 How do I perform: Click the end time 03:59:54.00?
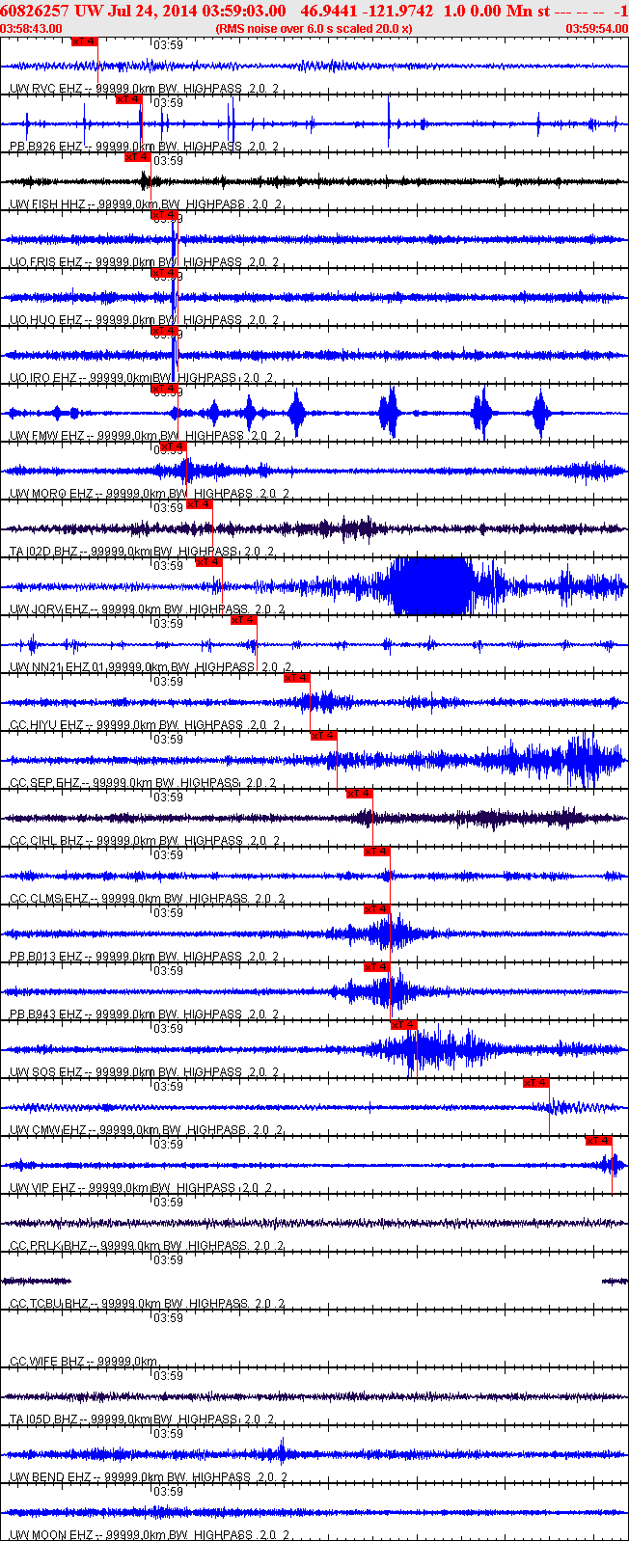point(597,29)
